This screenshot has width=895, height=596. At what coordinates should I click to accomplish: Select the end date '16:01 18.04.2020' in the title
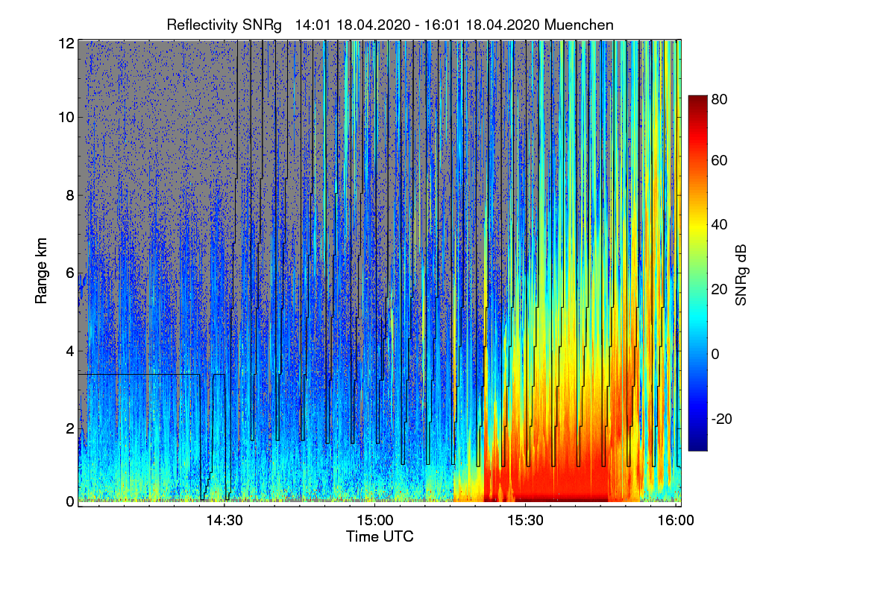(482, 25)
